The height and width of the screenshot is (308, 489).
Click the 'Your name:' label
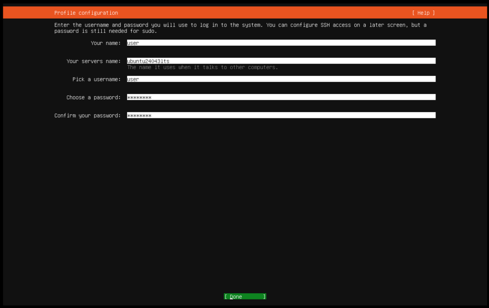click(106, 43)
